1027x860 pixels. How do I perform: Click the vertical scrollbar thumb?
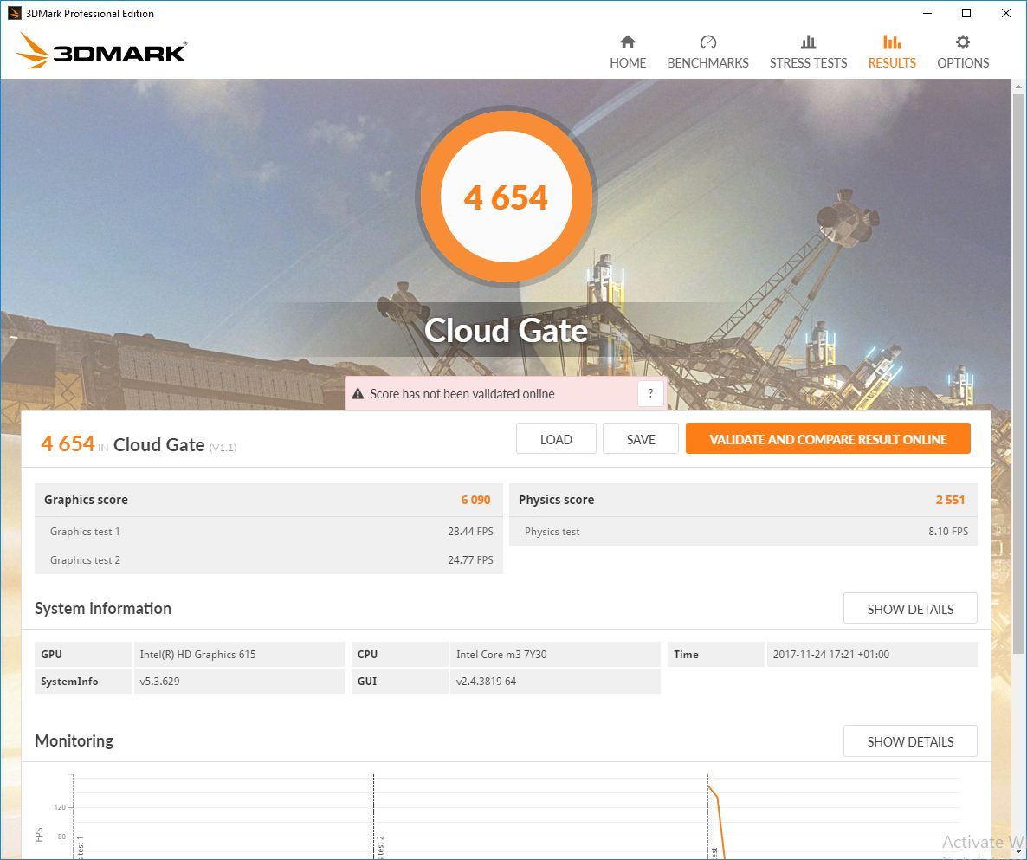pos(1018,372)
